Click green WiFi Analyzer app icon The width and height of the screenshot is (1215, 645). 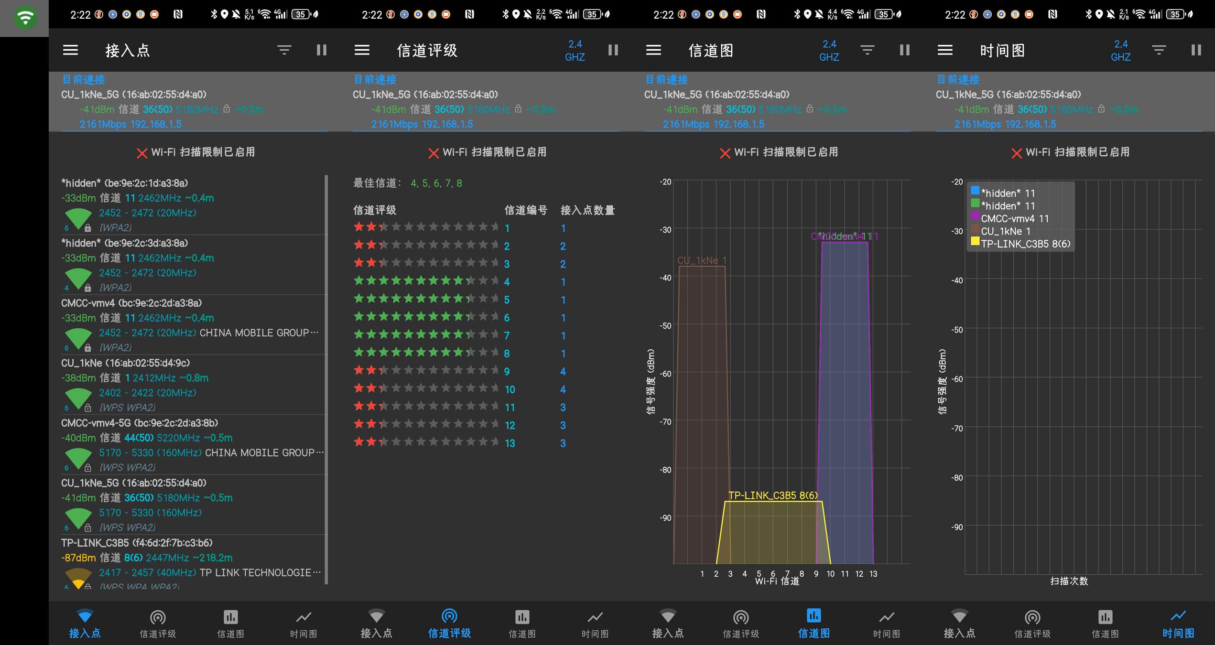pos(25,18)
